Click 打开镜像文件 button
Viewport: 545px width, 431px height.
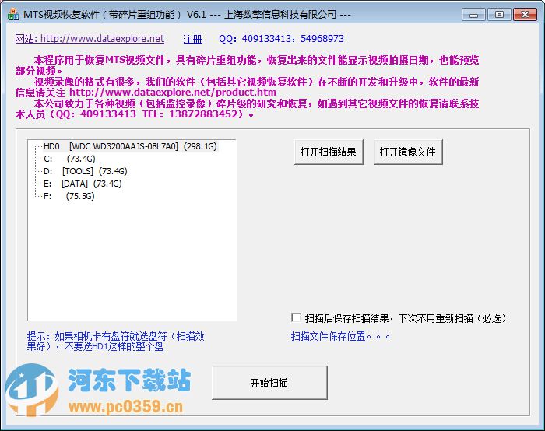click(x=408, y=152)
